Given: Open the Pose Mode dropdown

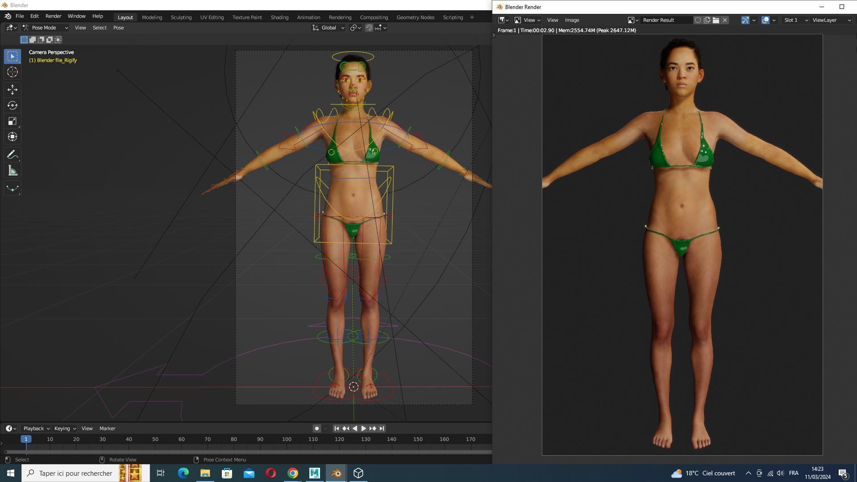Looking at the screenshot, I should [x=45, y=28].
